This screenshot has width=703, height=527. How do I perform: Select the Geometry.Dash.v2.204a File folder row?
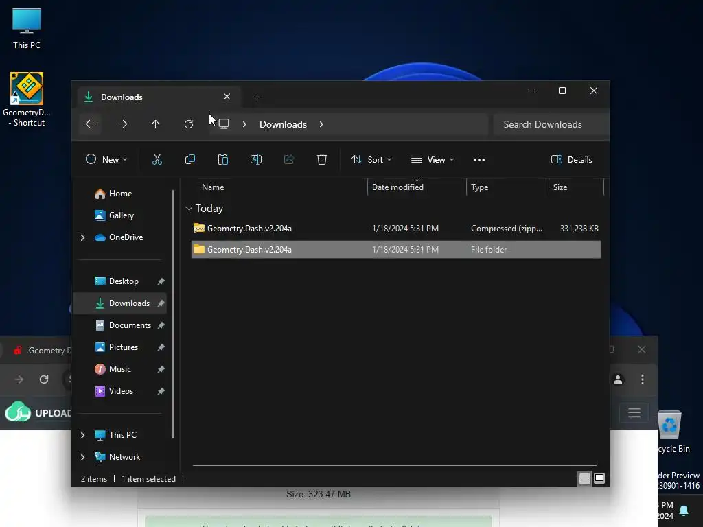tap(396, 250)
